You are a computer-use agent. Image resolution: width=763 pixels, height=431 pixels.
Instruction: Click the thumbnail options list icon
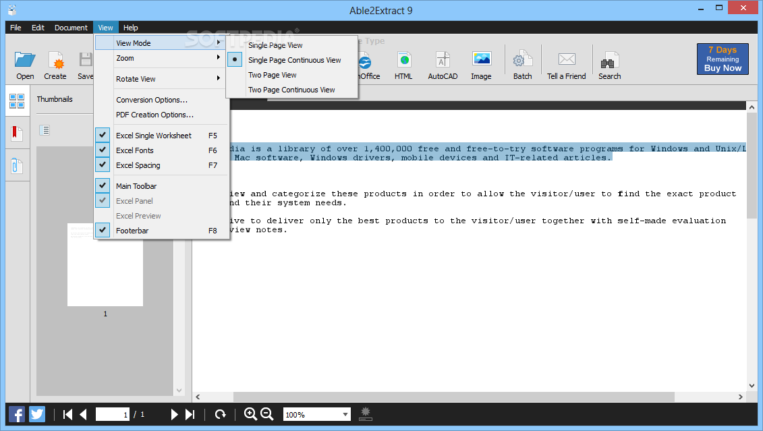45,130
